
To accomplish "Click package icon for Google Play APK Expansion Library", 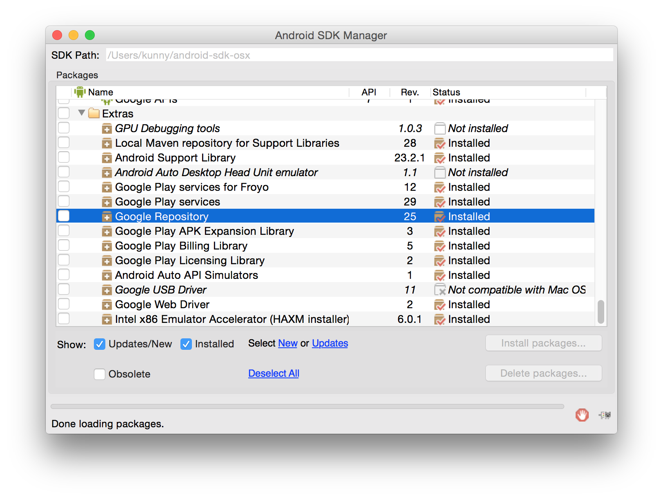I will click(x=107, y=232).
